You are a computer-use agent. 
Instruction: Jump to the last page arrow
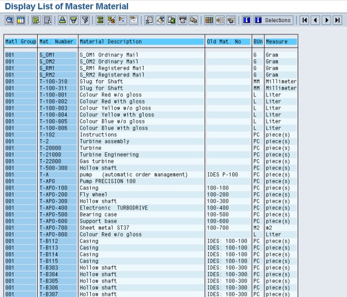coord(337,21)
